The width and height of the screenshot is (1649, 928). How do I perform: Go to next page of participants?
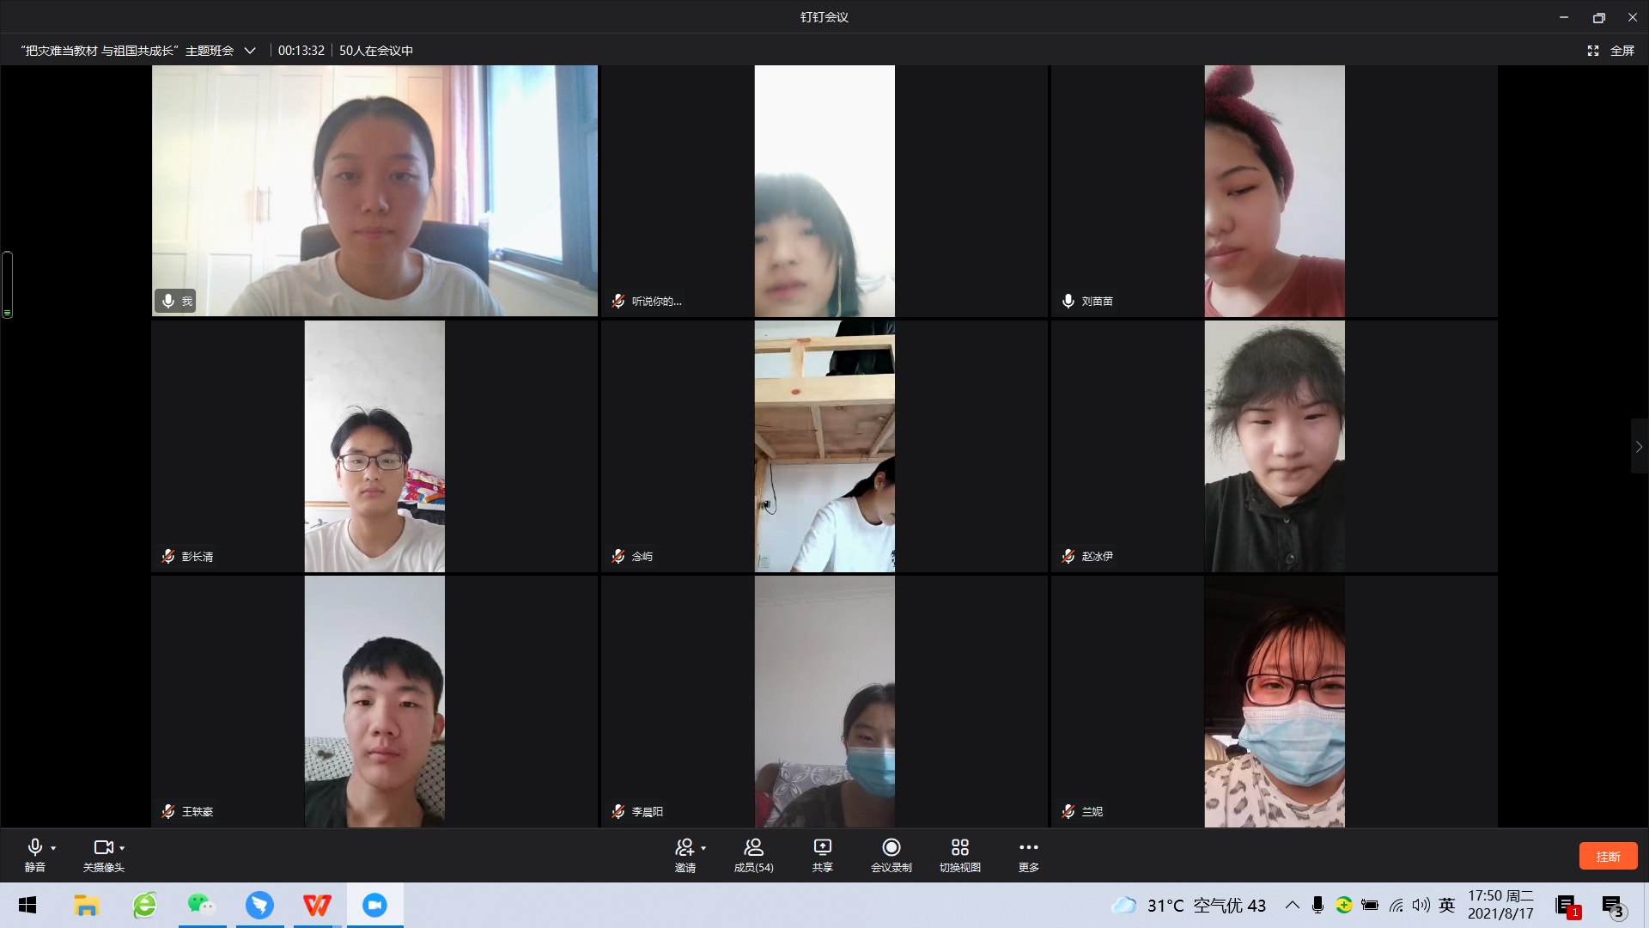1639,447
